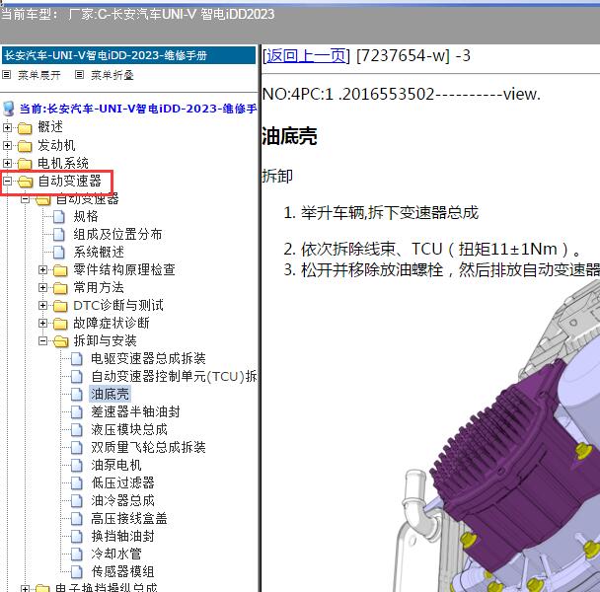Click the root manual icon beside 当前

click(x=9, y=109)
